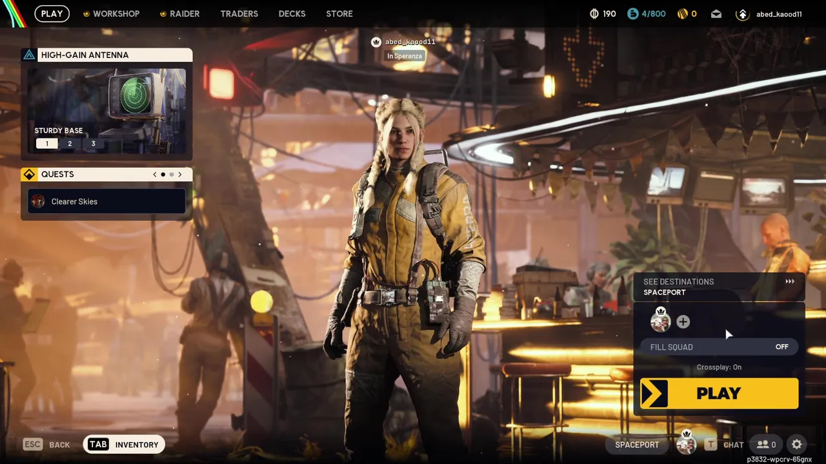Open the friends list icon showing 0
The image size is (826, 464).
pos(766,445)
